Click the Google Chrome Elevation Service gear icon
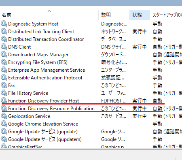Screen dimensions: 182x160 [x=4, y=124]
